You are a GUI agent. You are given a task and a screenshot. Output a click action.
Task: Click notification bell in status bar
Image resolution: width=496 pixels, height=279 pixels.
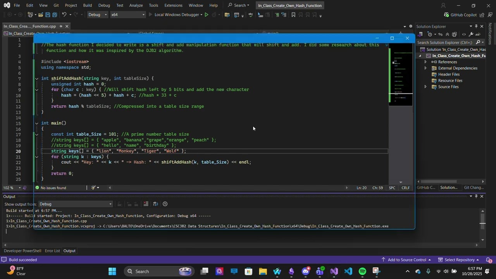pos(489,260)
